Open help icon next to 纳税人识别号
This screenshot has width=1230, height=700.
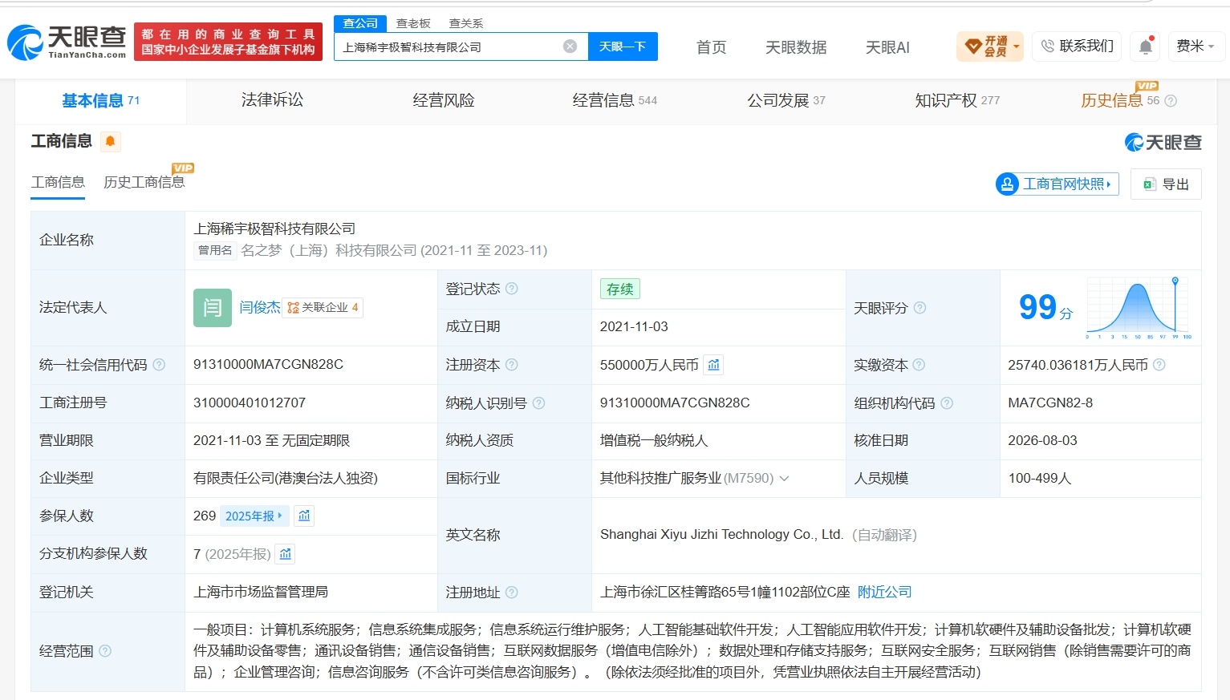(x=539, y=403)
